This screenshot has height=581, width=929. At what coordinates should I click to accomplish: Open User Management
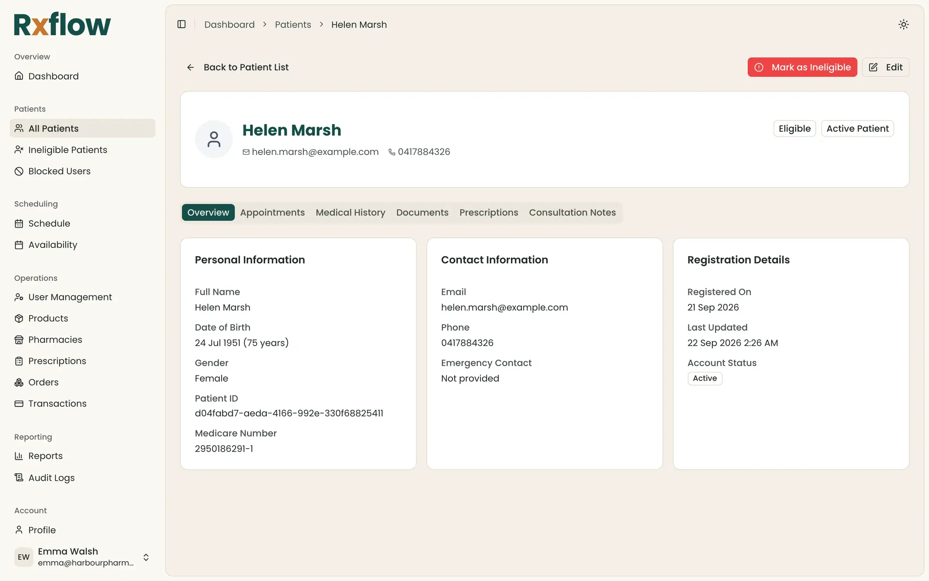pyautogui.click(x=82, y=297)
